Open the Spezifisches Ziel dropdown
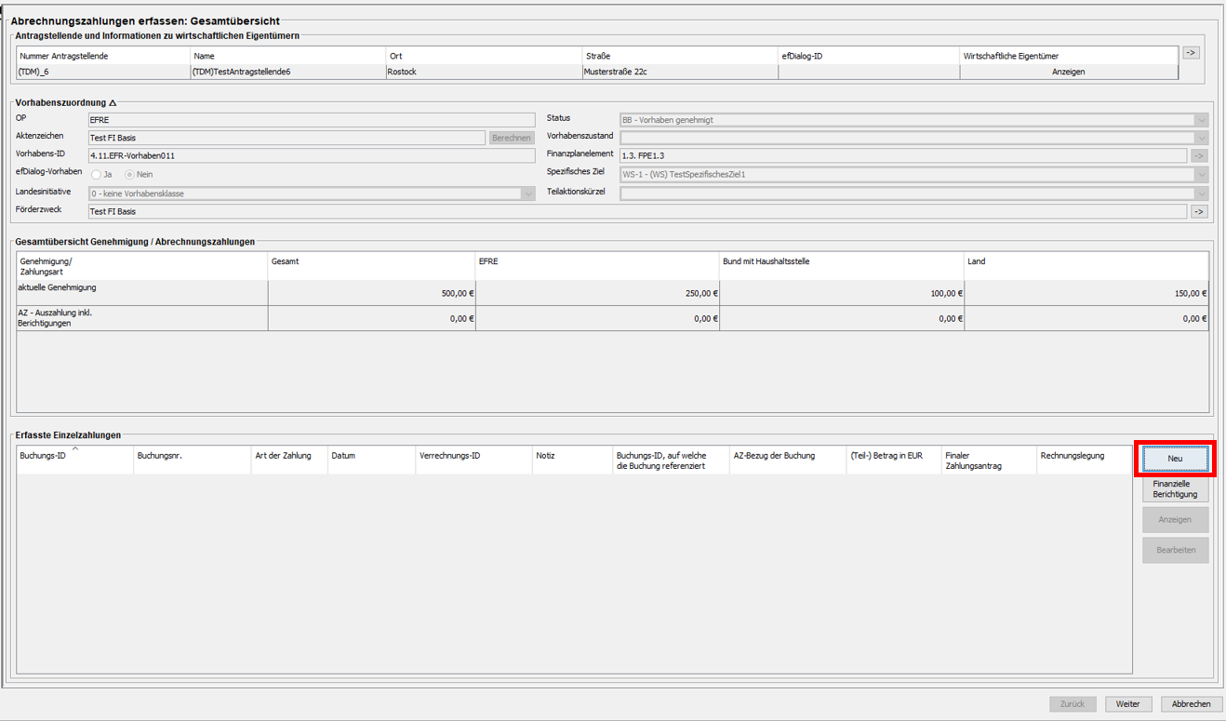1226x721 pixels. click(1201, 175)
